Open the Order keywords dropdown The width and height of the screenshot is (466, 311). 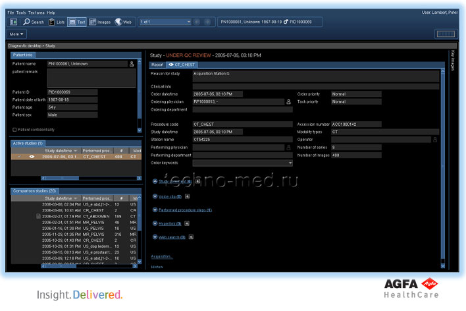coord(290,162)
